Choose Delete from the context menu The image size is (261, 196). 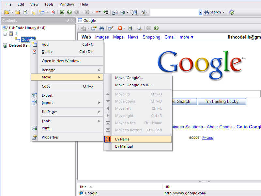pyautogui.click(x=67, y=52)
